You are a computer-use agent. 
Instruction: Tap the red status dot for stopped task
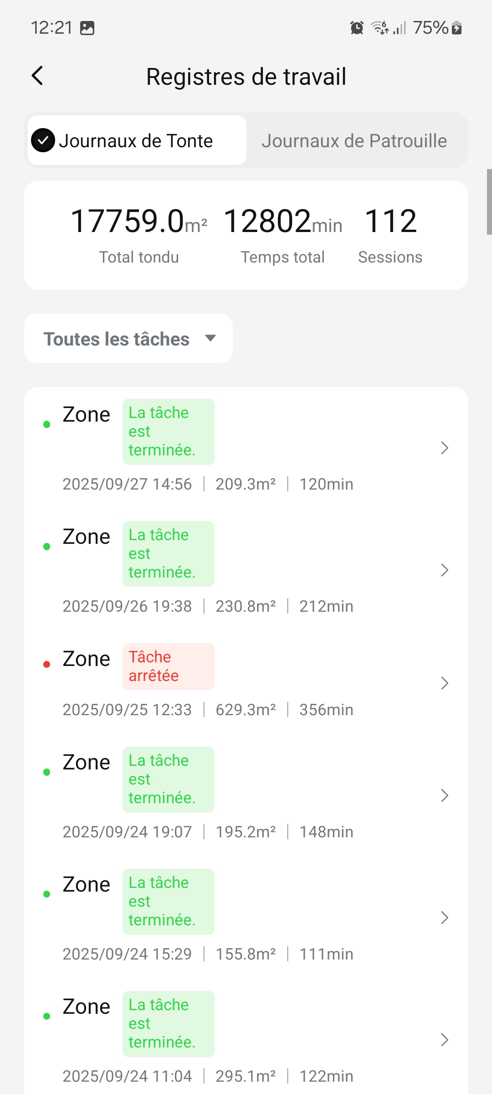46,665
